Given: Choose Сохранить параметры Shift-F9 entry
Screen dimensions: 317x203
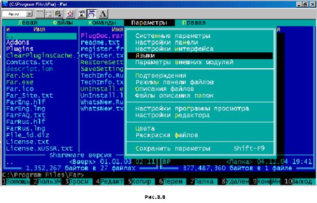Looking at the screenshot, I should (200, 149).
